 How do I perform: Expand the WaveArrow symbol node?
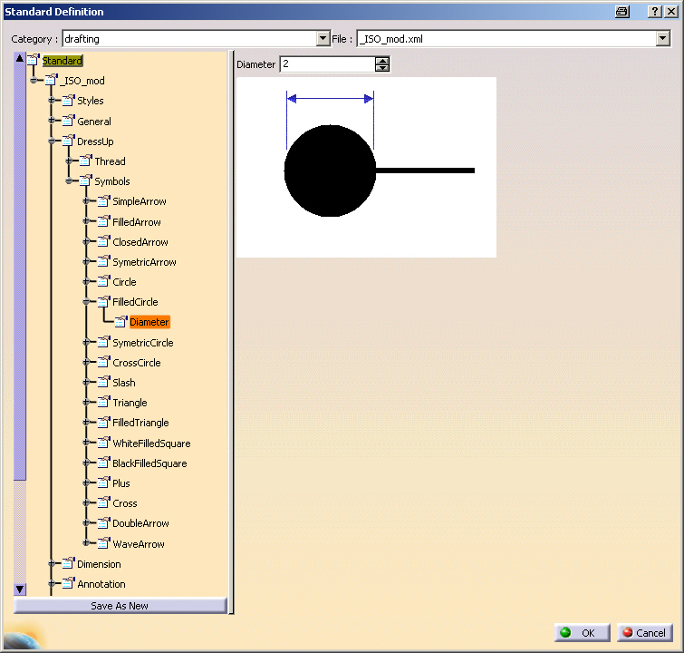86,543
